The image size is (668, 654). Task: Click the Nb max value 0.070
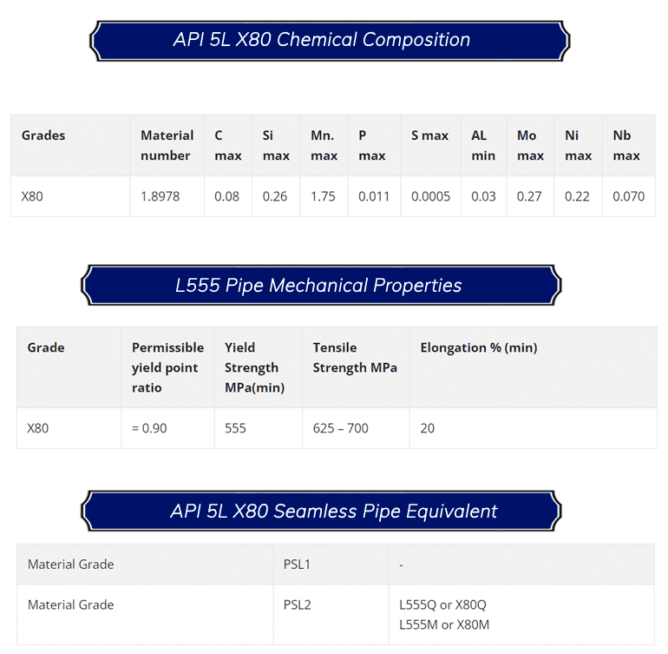629,196
